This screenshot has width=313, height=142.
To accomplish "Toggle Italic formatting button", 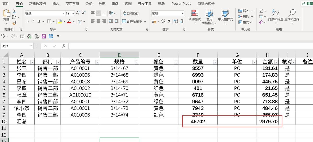I will pos(33,21).
